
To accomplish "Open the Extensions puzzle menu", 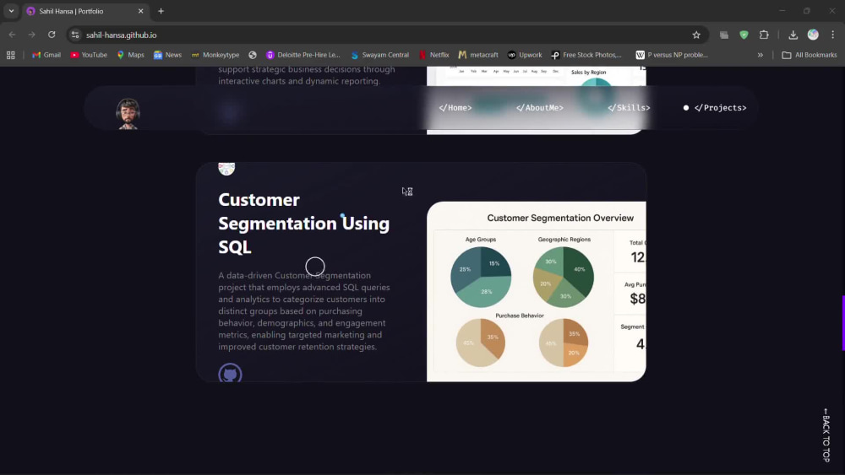I will pyautogui.click(x=764, y=35).
